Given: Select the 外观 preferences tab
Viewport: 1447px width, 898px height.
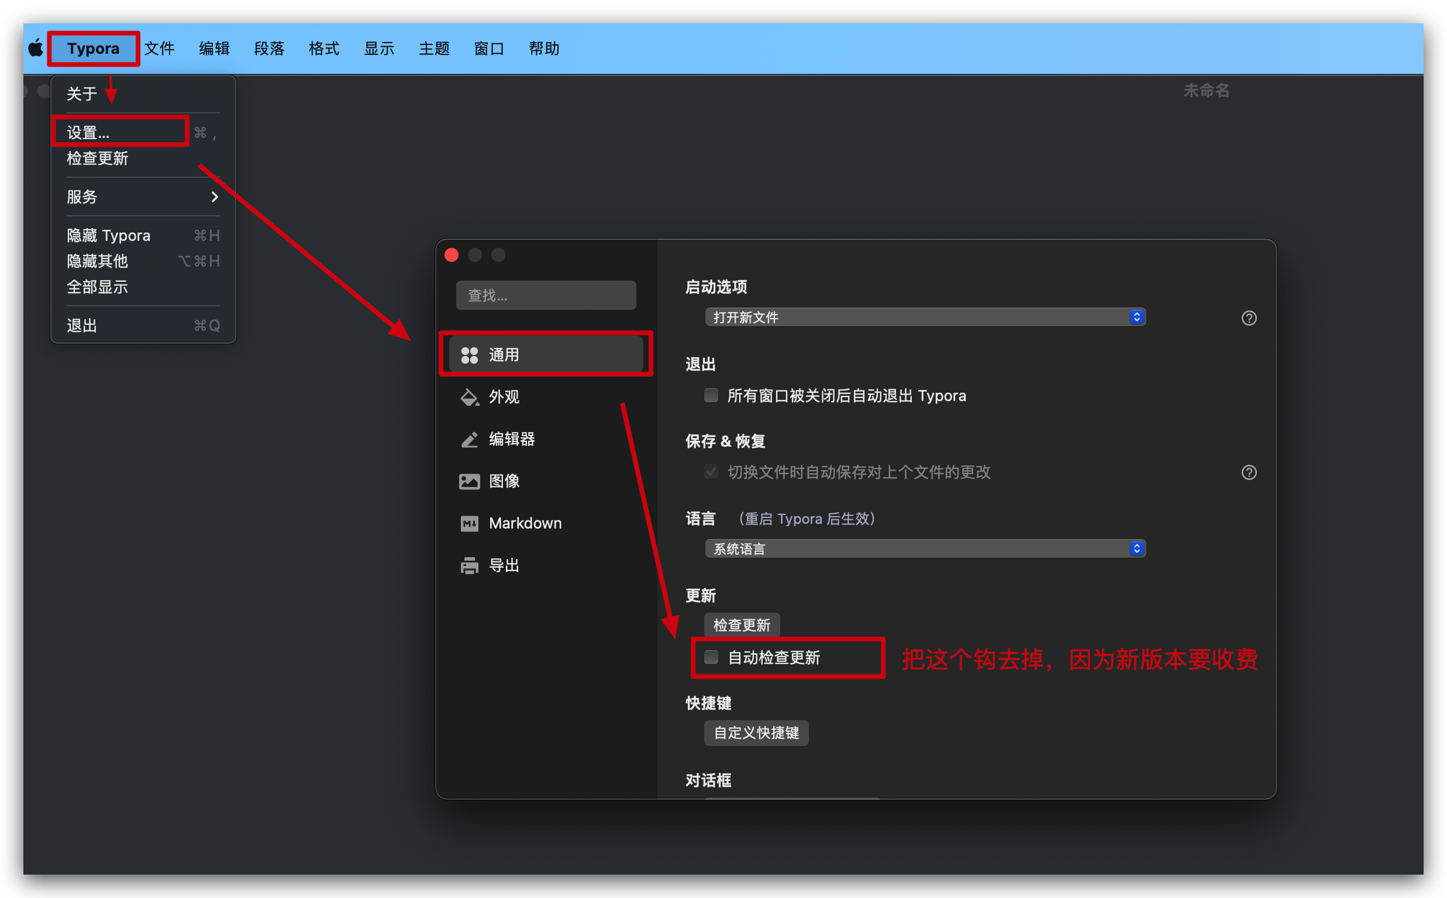Looking at the screenshot, I should 546,397.
